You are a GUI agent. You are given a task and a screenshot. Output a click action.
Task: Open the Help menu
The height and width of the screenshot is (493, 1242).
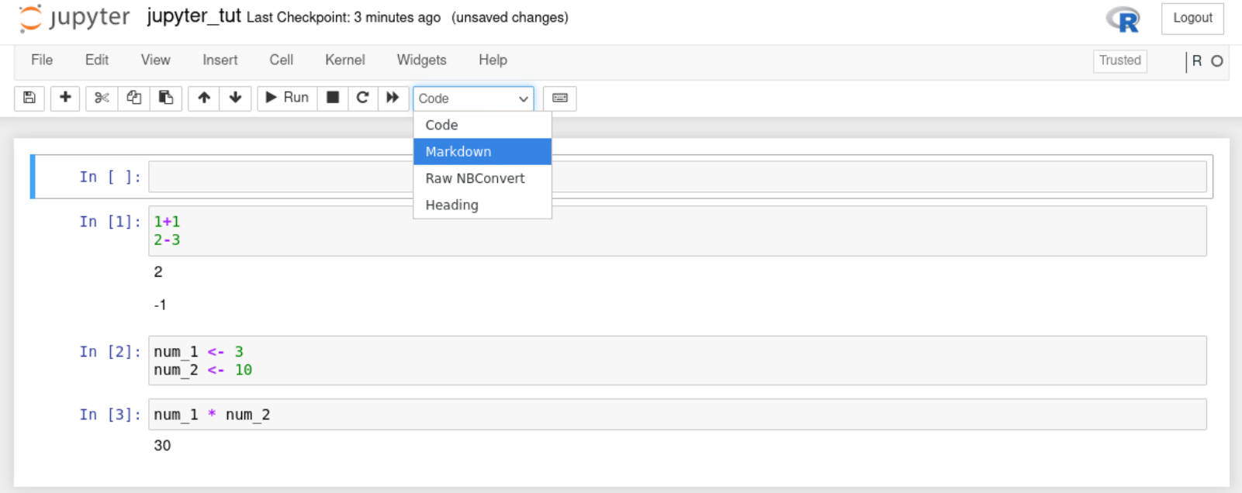point(493,60)
